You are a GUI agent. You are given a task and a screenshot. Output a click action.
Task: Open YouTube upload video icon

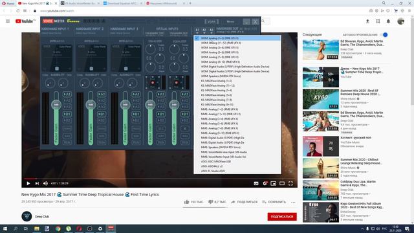(367, 21)
